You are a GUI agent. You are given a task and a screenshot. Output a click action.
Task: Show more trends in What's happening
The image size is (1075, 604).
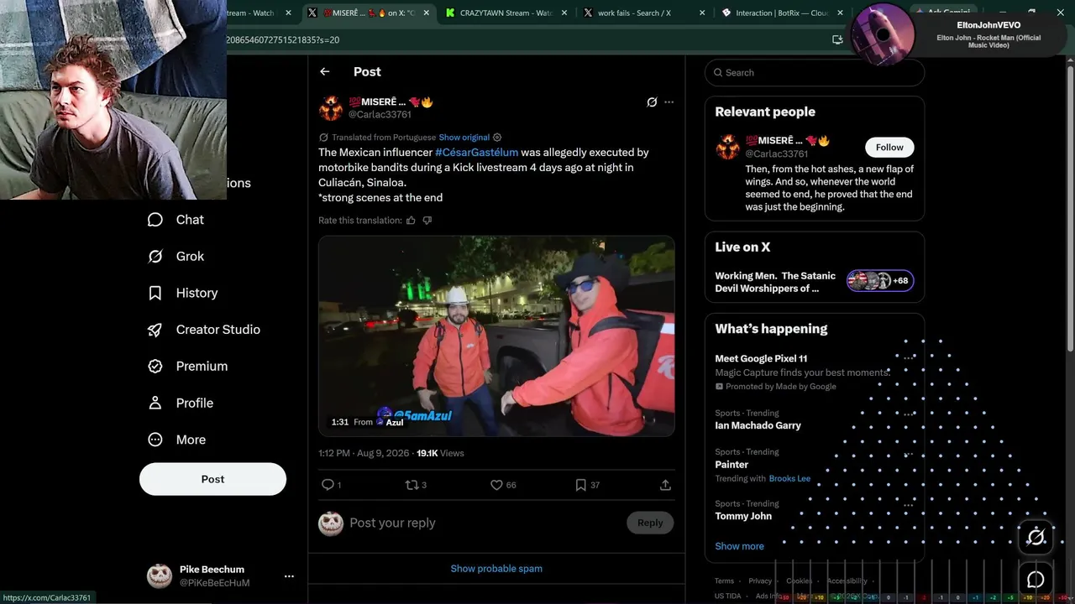click(739, 546)
